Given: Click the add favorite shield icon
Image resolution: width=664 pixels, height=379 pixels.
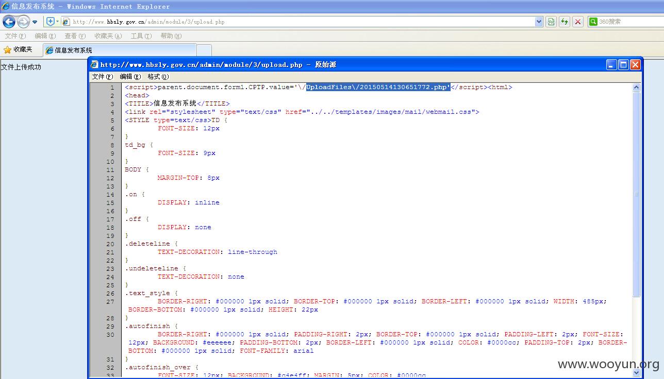Looking at the screenshot, I should coord(51,22).
